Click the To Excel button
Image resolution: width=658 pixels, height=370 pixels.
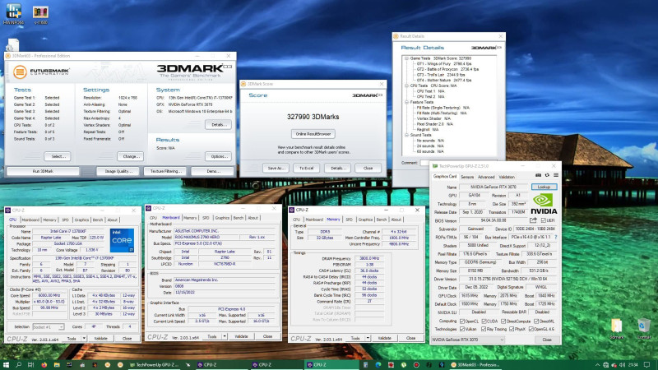[x=306, y=169]
